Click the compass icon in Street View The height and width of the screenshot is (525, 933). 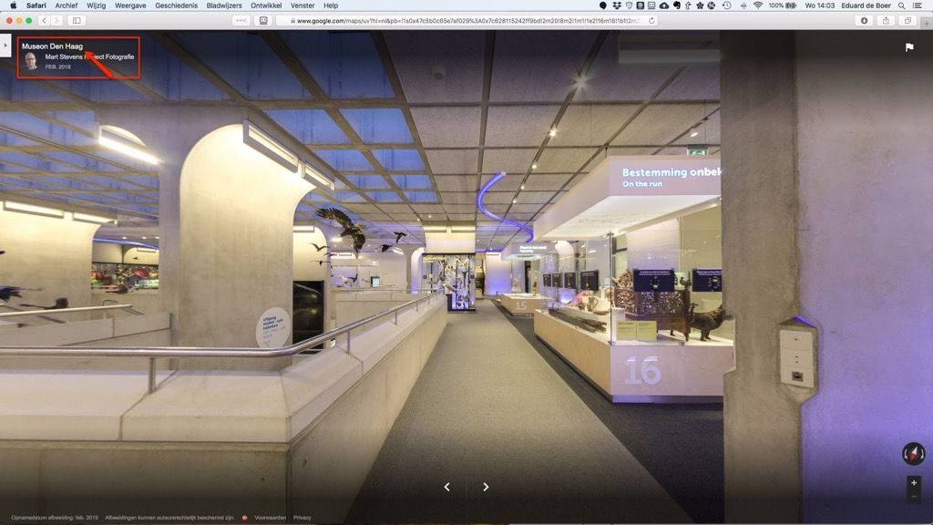pyautogui.click(x=913, y=453)
